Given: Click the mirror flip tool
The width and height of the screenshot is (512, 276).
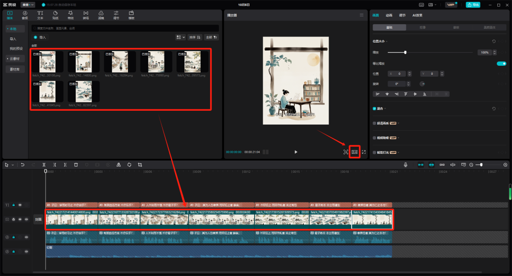Looking at the screenshot, I should (x=119, y=165).
